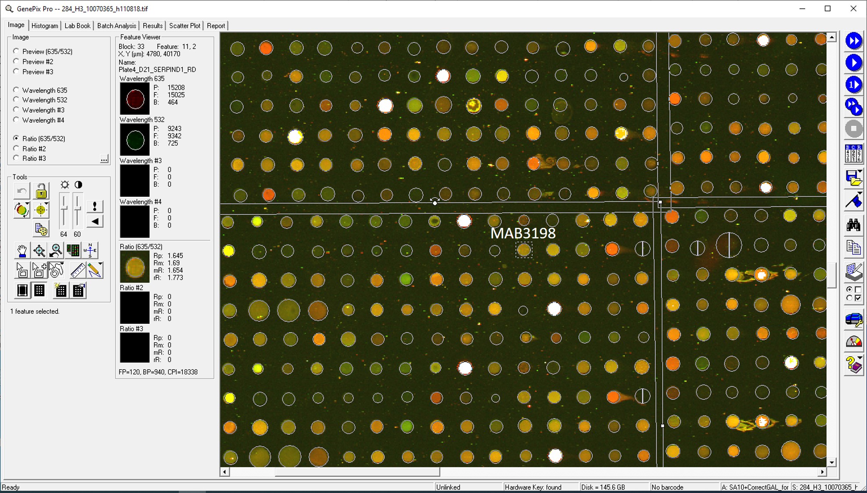The height and width of the screenshot is (493, 867).
Task: Click the padlock icon in Tools
Action: pos(41,191)
